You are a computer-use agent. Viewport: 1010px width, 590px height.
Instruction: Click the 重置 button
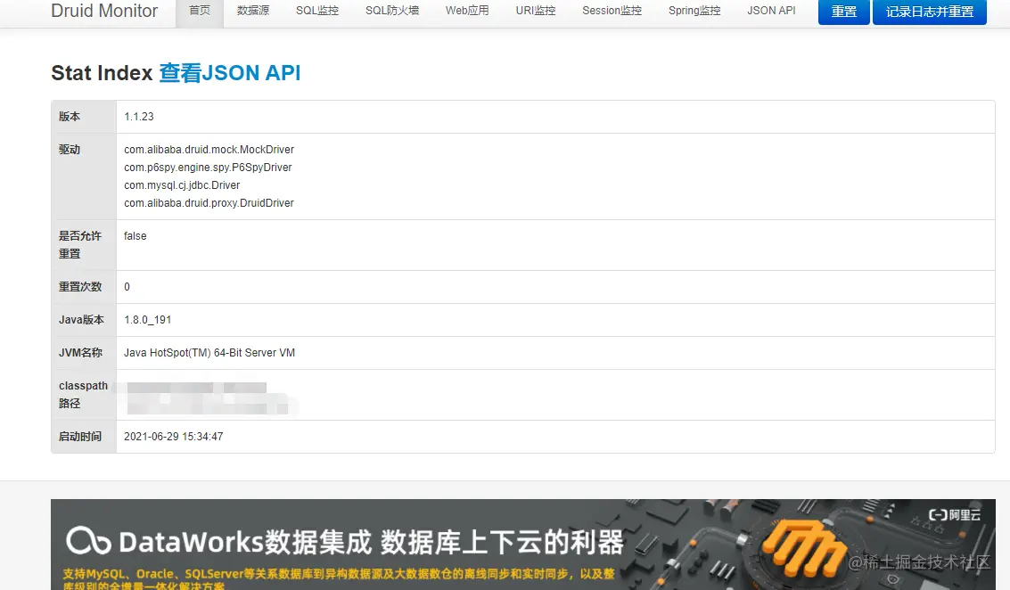(844, 12)
